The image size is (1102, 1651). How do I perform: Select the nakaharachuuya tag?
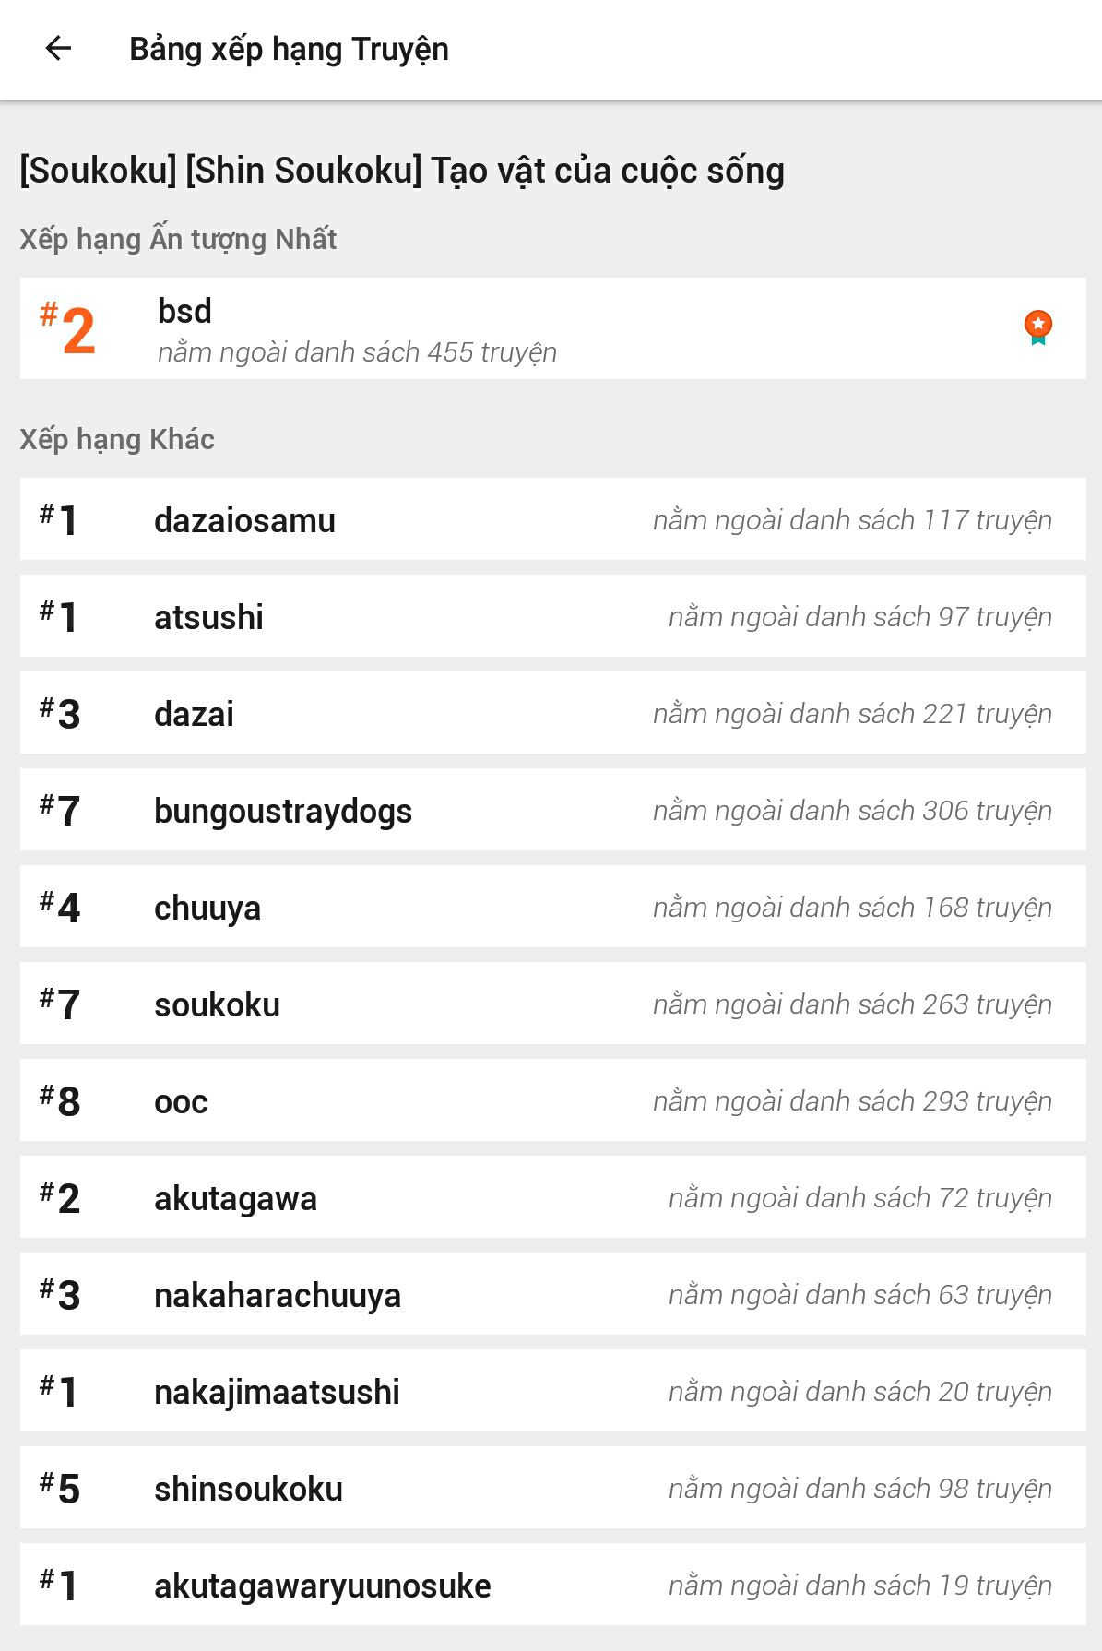pos(277,1295)
